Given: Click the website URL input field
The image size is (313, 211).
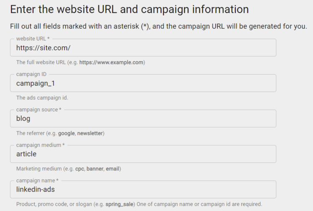Looking at the screenshot, I should point(143,48).
